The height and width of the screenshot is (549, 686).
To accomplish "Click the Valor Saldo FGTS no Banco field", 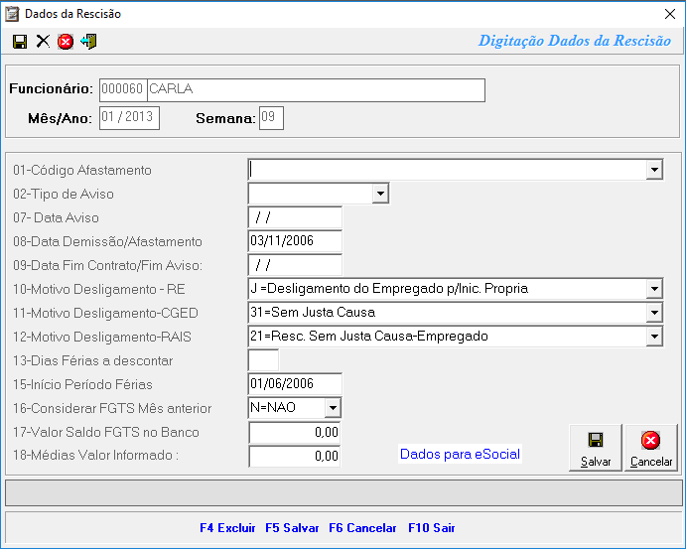I will (295, 432).
